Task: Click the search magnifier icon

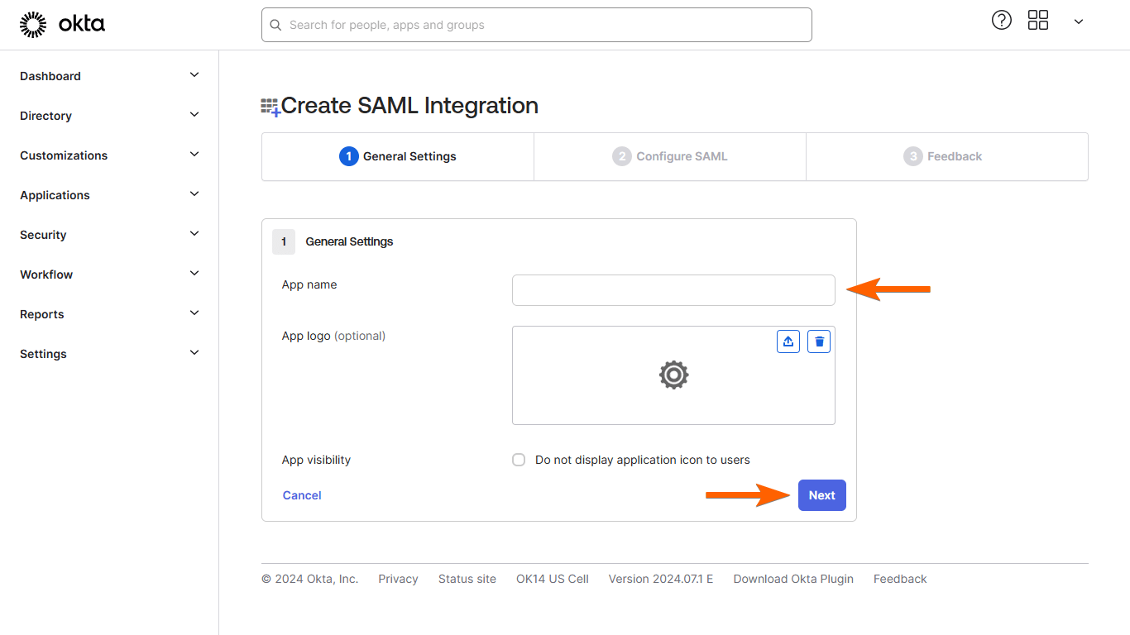Action: 276,26
